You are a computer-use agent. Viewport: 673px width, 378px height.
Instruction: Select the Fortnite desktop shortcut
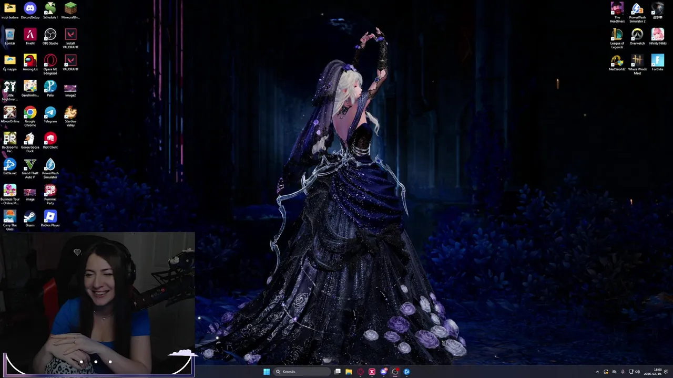click(x=657, y=62)
